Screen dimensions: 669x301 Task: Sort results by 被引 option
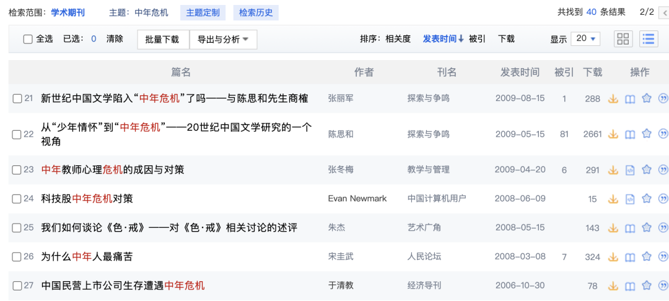pos(477,39)
